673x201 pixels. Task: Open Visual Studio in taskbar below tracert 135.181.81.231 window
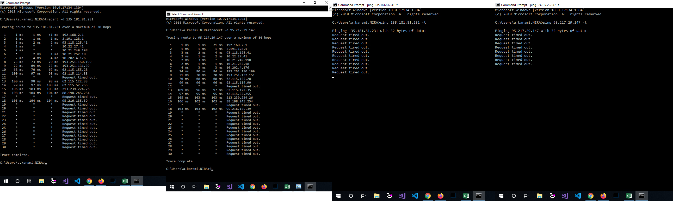(65, 181)
